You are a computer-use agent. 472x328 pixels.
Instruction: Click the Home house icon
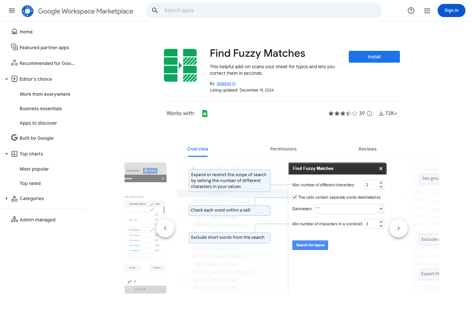14,31
